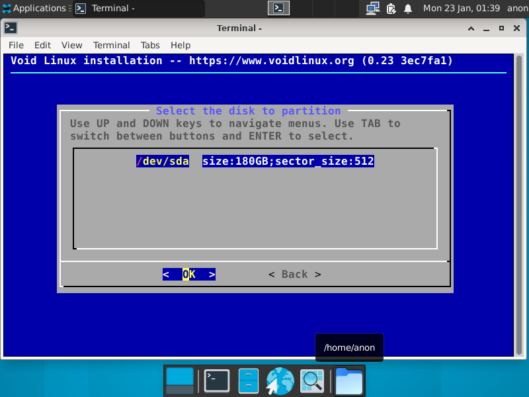Click the Select the disk to partition title
Image resolution: width=529 pixels, height=397 pixels.
click(x=249, y=110)
